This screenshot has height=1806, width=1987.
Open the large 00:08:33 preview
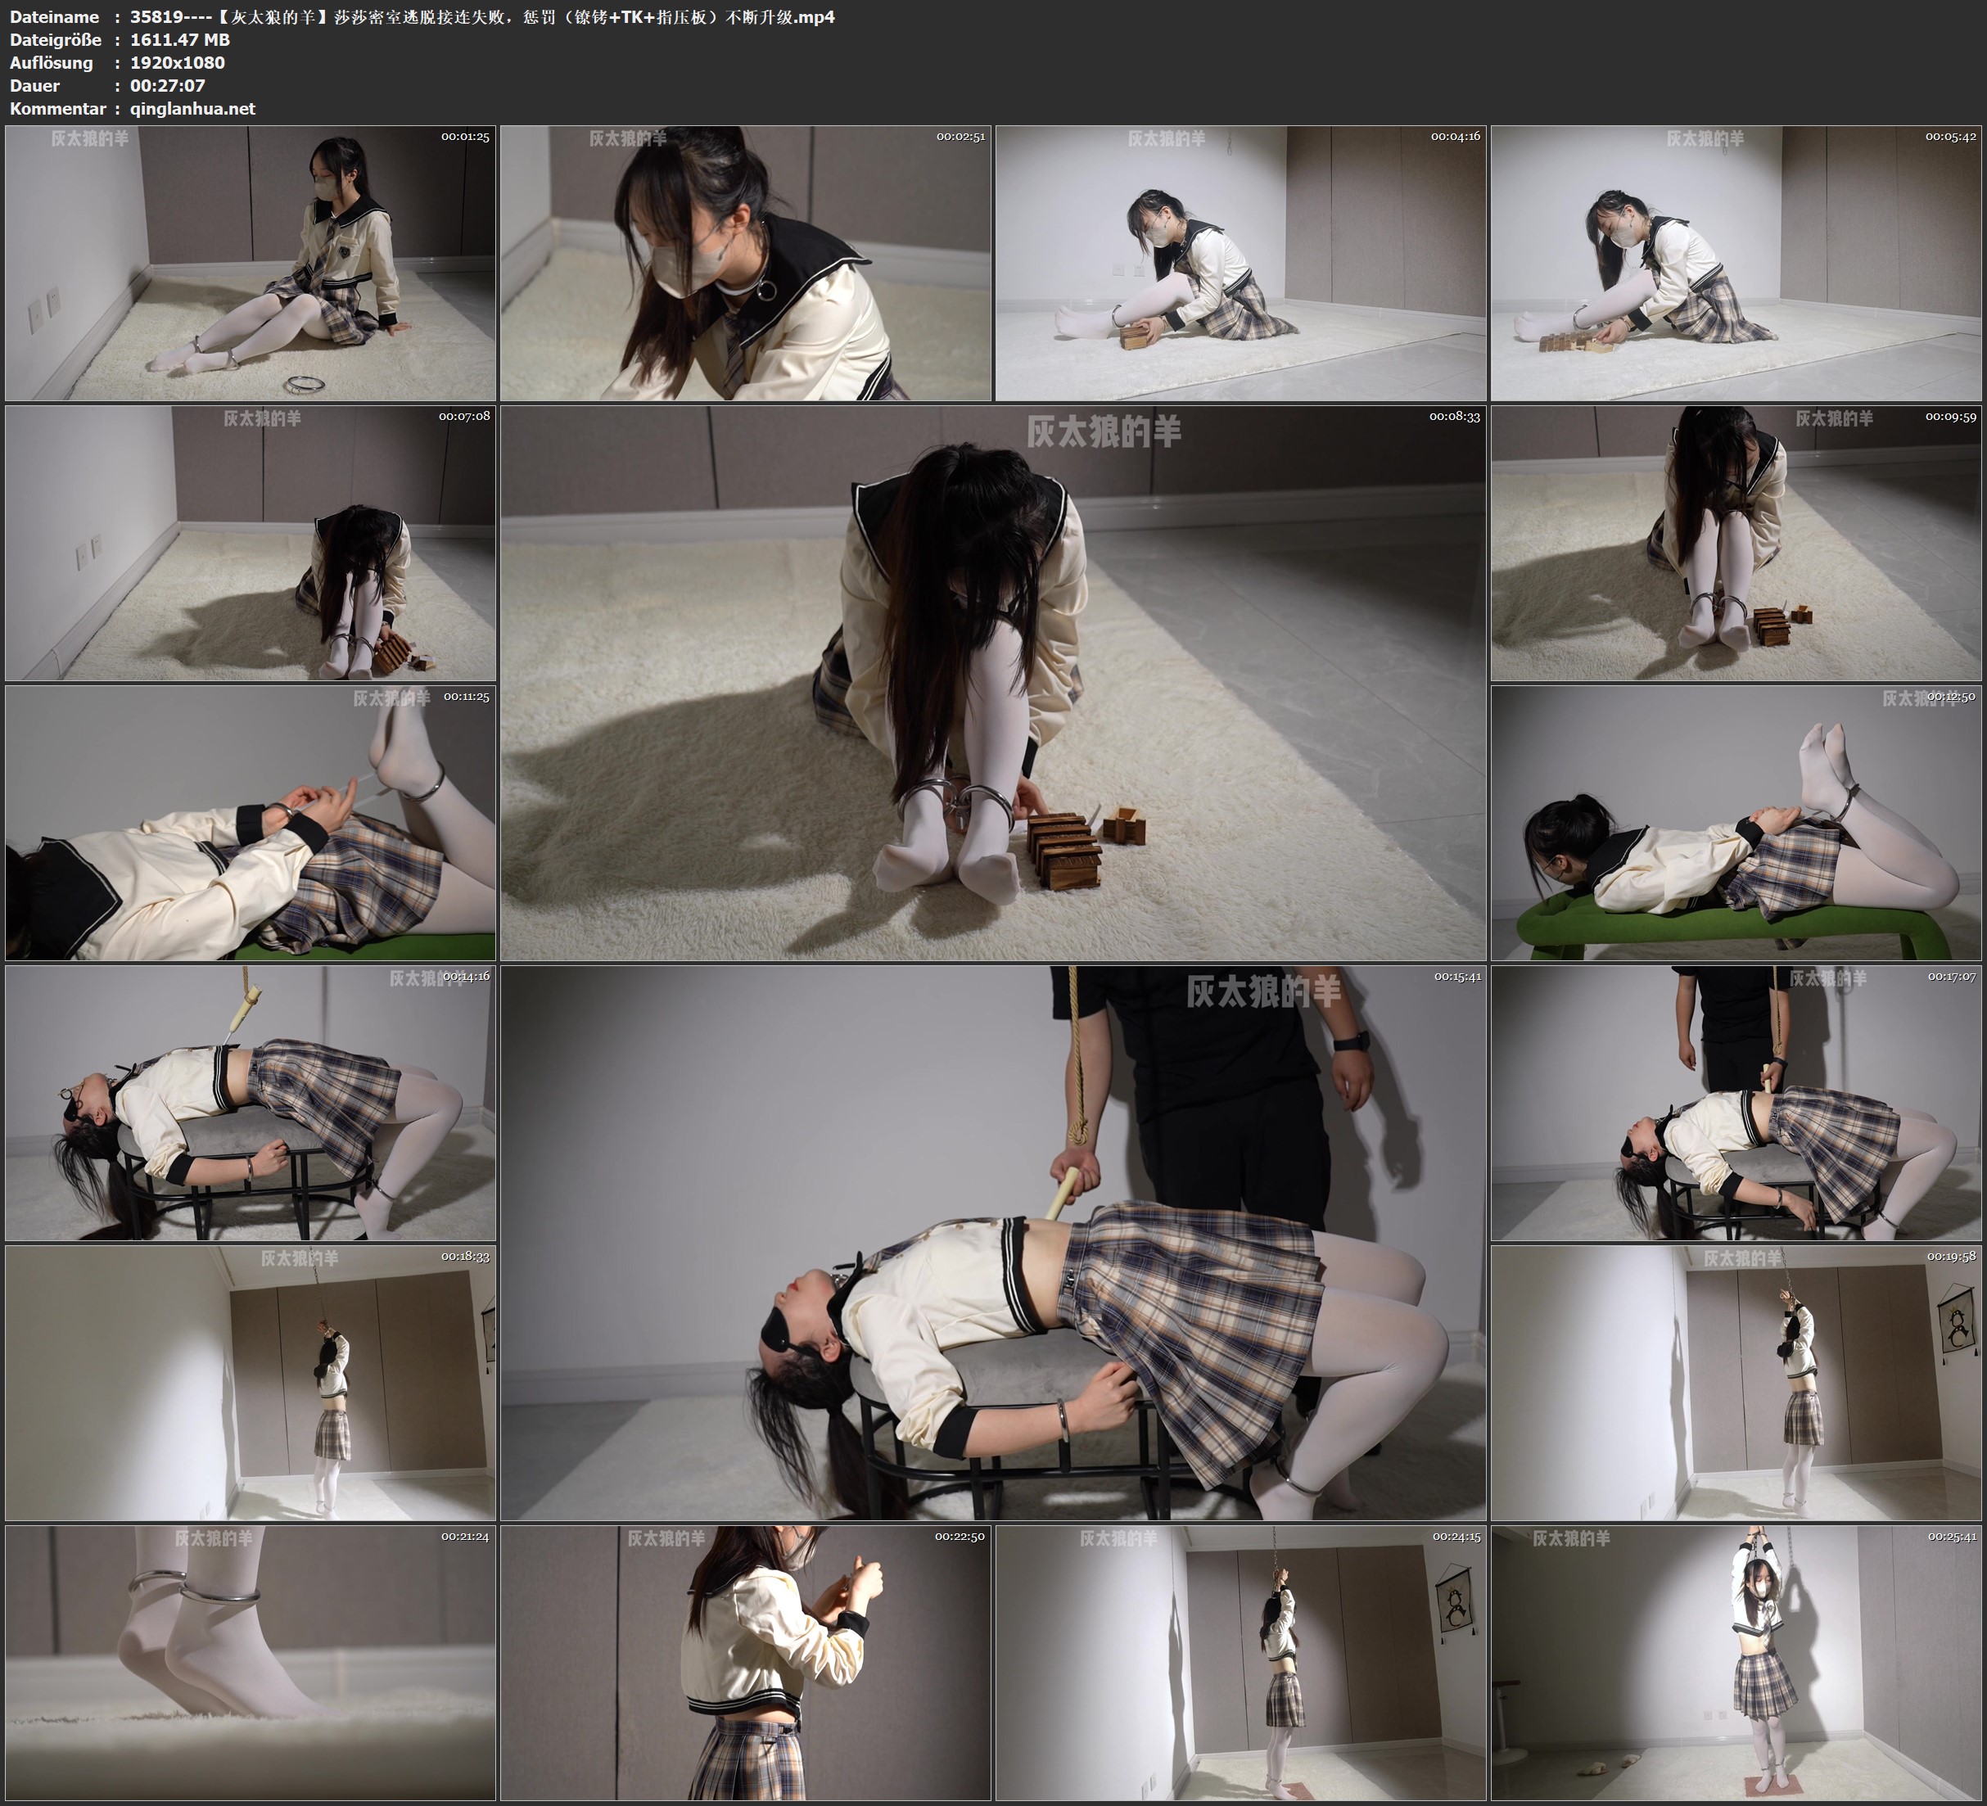(992, 682)
